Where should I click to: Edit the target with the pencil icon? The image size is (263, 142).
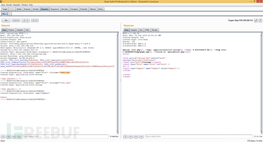pos(256,21)
